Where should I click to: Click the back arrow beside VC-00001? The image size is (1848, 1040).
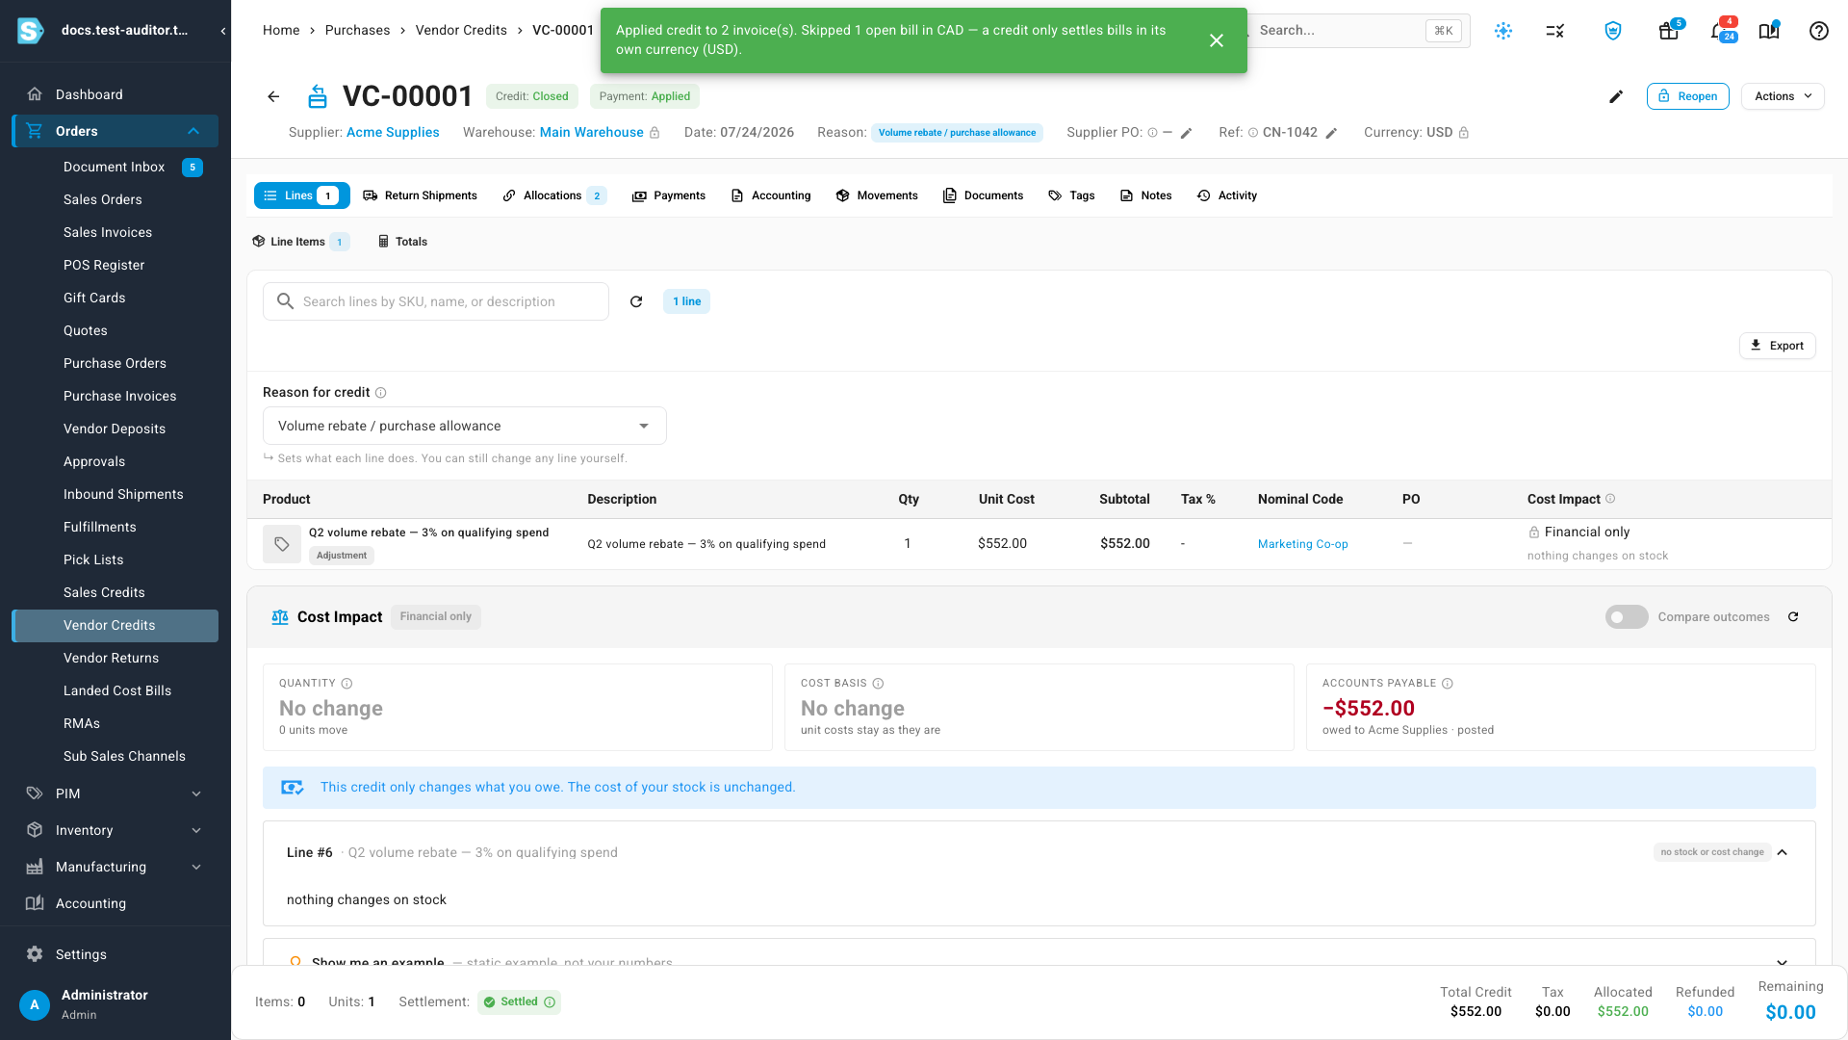click(273, 96)
